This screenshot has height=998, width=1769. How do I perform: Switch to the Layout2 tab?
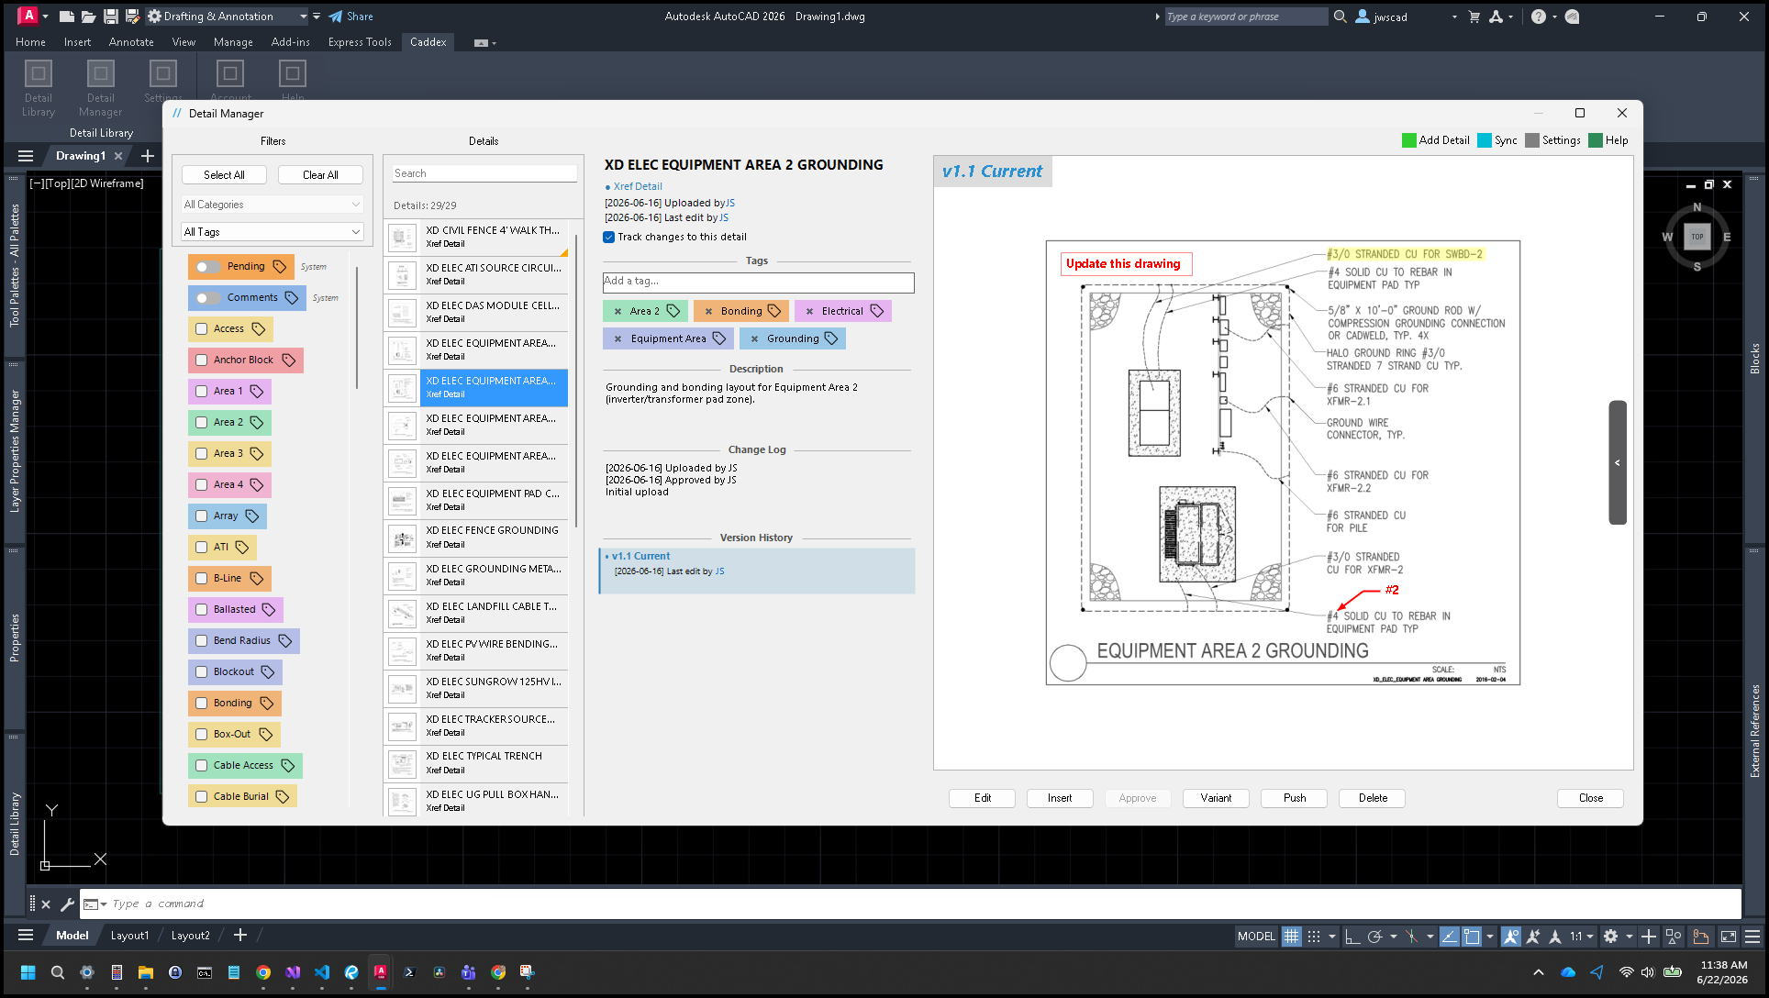click(x=190, y=936)
